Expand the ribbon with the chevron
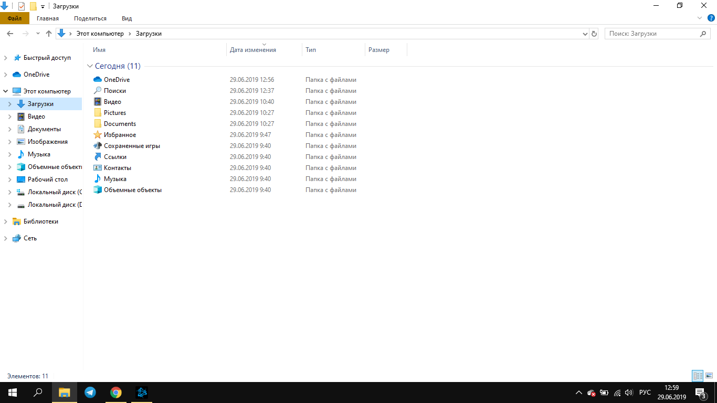The height and width of the screenshot is (403, 717). [699, 18]
